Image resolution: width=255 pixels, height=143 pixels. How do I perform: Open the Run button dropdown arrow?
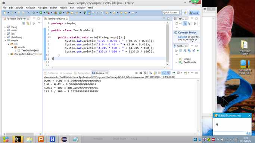pyautogui.click(x=44, y=13)
